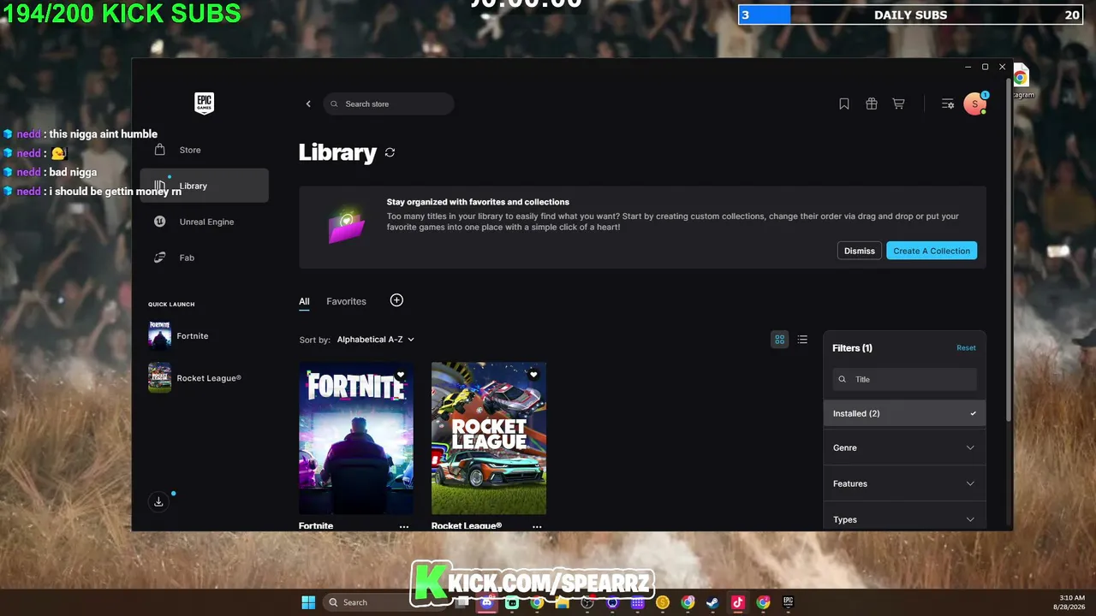
Task: Open the settings list icon beside the avatar
Action: click(x=948, y=104)
